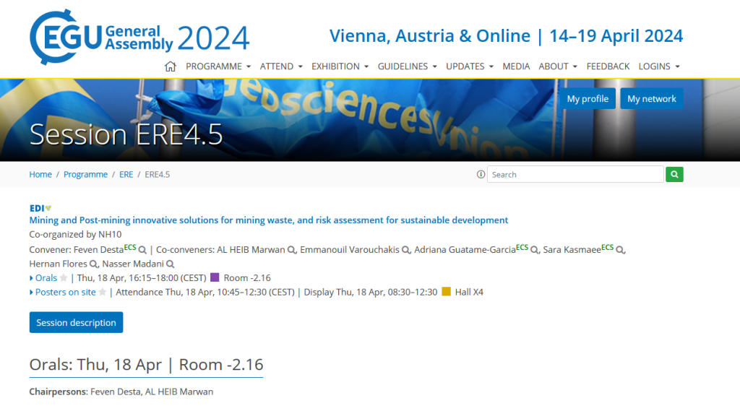The image size is (740, 406).
Task: Click the home icon in navigation bar
Action: [x=171, y=66]
